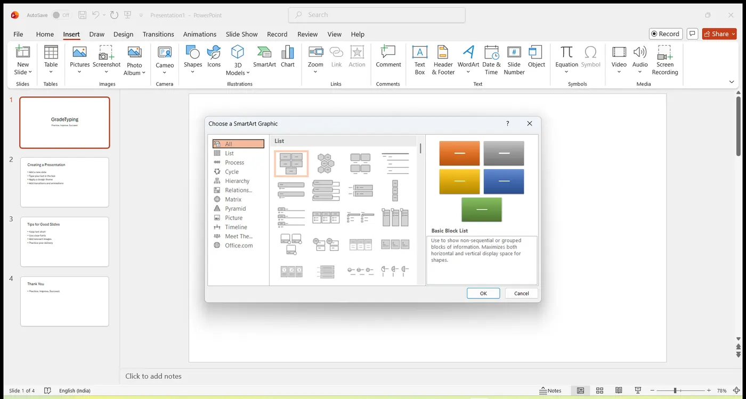Open the View tab
Screen dimensions: 746x399
(x=335, y=34)
